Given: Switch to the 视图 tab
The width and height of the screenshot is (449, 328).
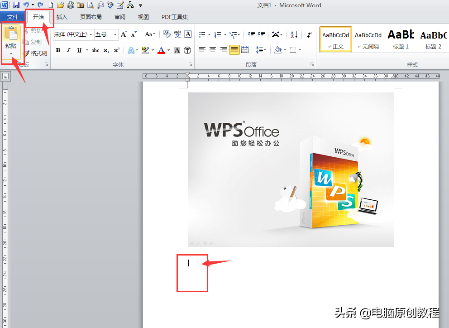Looking at the screenshot, I should click(143, 17).
